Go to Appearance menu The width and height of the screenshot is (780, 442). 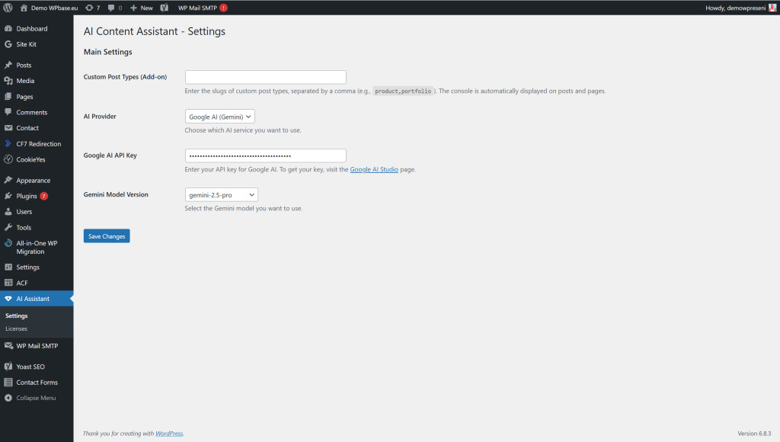tap(37, 180)
